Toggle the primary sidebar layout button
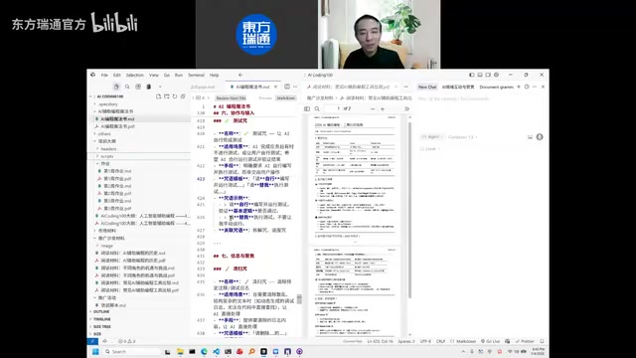This screenshot has width=636, height=358. [x=472, y=76]
